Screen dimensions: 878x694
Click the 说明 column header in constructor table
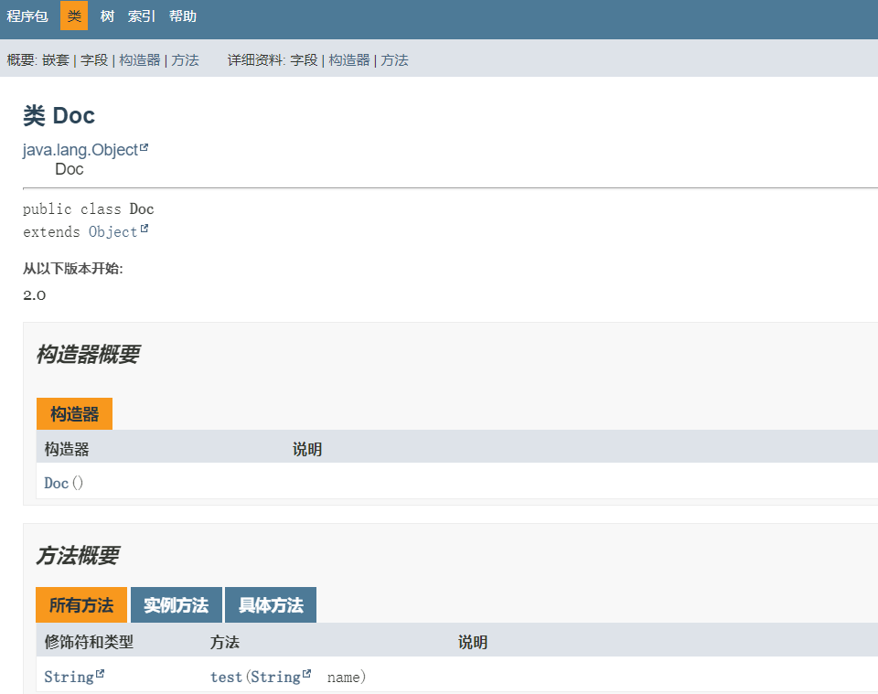click(307, 449)
